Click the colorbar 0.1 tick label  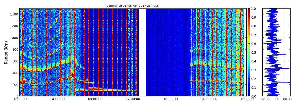(x=253, y=87)
